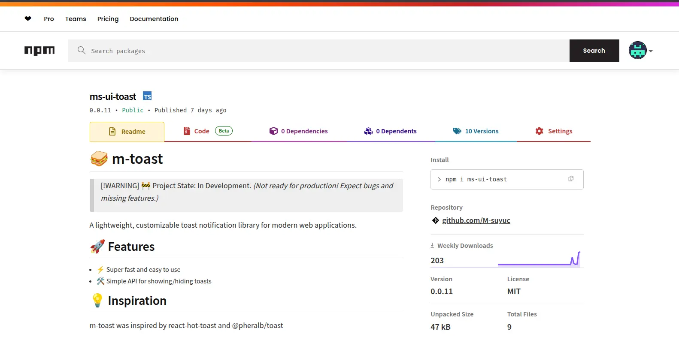Viewport: 679px width, 337px height.
Task: Open Pro in the top navigation
Action: point(49,19)
